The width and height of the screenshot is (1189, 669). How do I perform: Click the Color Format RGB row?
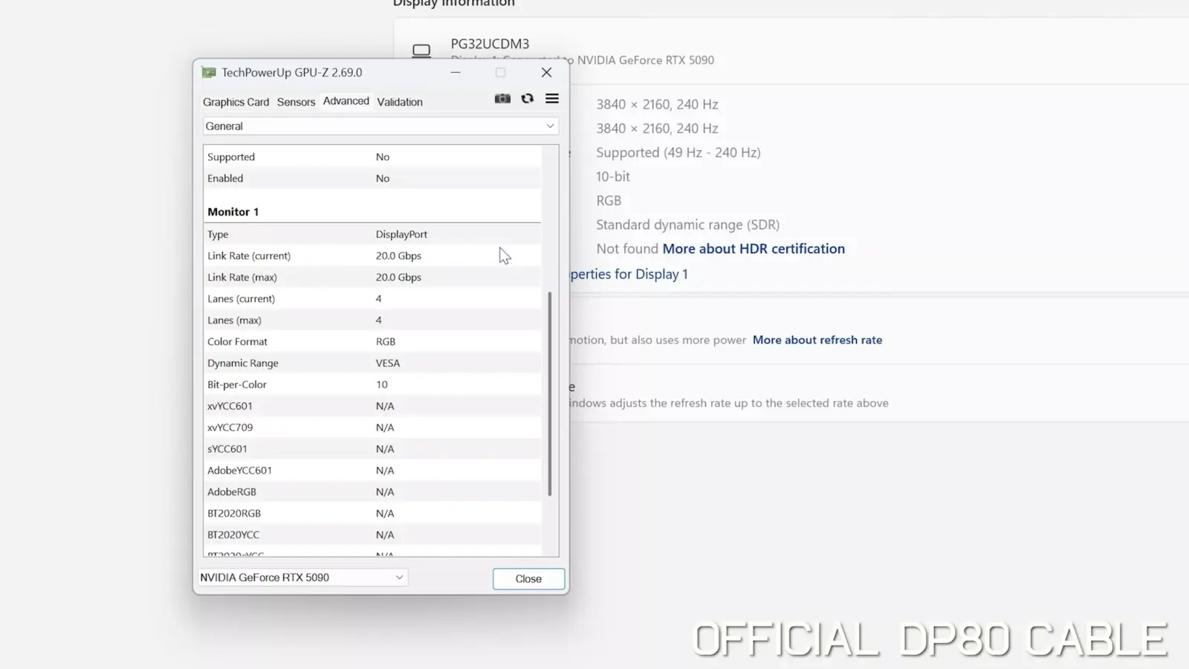[372, 342]
